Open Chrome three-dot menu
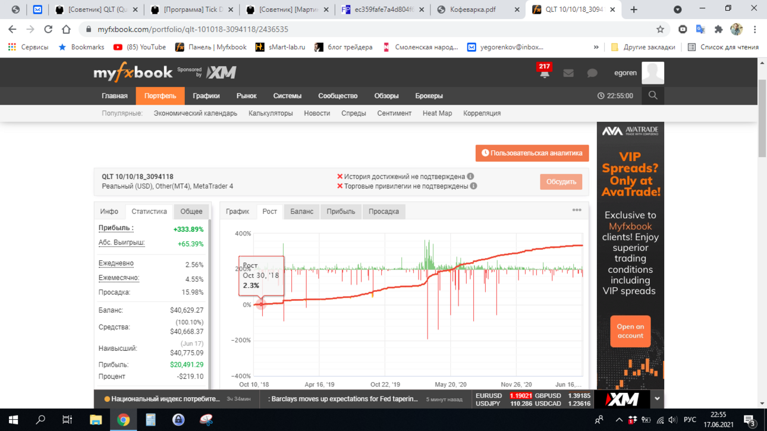Screen dimensions: 767x431 point(755,29)
